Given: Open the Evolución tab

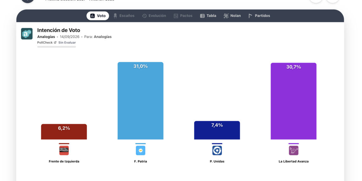Looking at the screenshot, I should point(154,16).
